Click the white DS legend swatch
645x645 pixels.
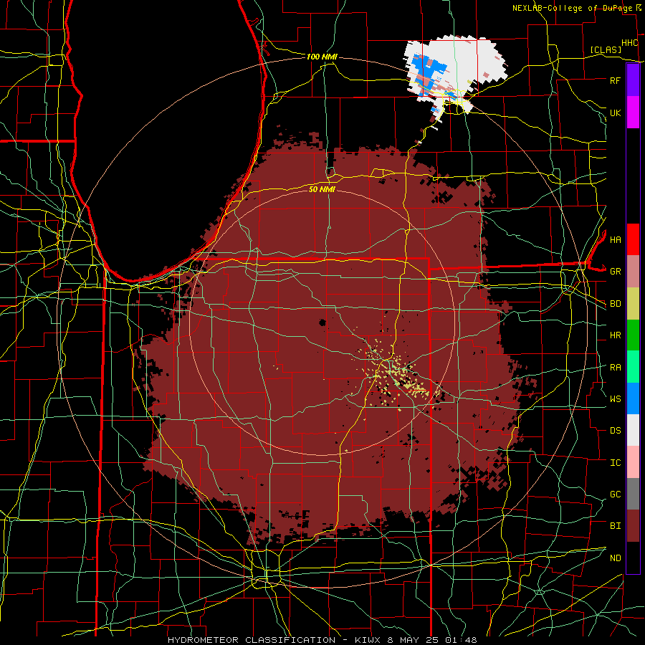pos(633,430)
